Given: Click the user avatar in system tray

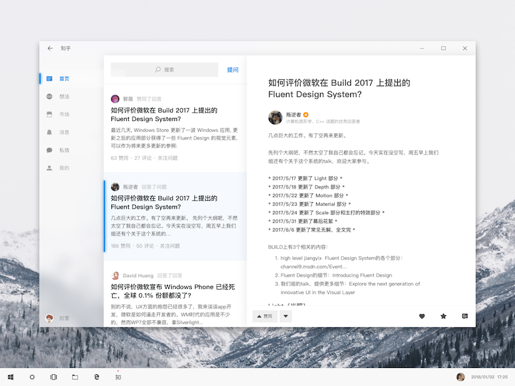Looking at the screenshot, I should [x=460, y=377].
